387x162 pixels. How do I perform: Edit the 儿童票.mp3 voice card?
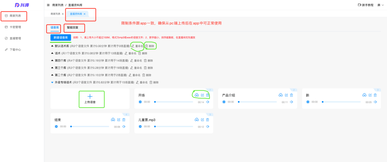tap(202, 120)
